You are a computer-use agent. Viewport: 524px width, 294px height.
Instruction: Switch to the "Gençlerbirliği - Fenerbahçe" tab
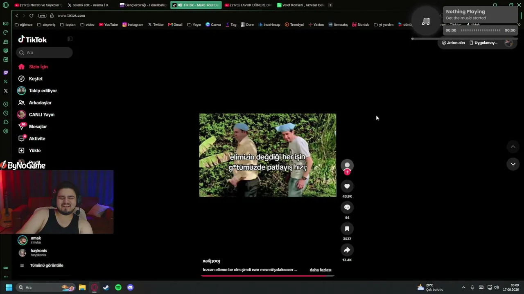tap(142, 5)
